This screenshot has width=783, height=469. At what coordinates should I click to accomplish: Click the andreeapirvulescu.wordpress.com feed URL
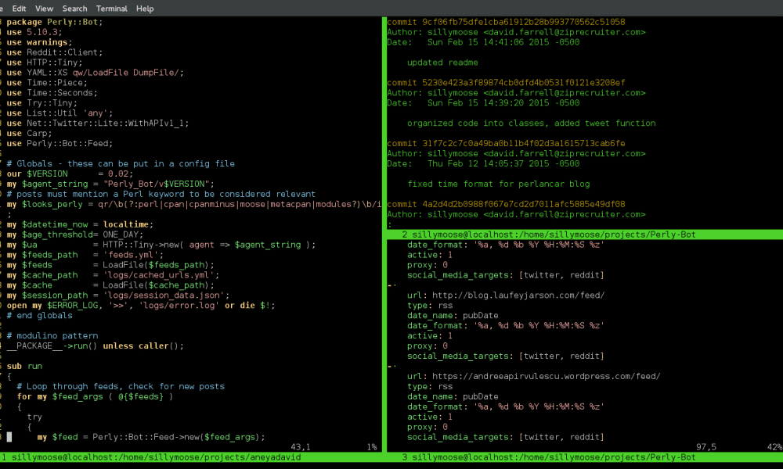[547, 376]
